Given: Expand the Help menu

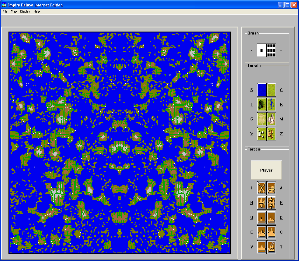Looking at the screenshot, I should (36, 12).
